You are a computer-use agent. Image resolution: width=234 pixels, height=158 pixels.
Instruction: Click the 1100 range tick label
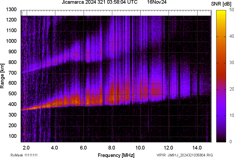tap(11, 30)
